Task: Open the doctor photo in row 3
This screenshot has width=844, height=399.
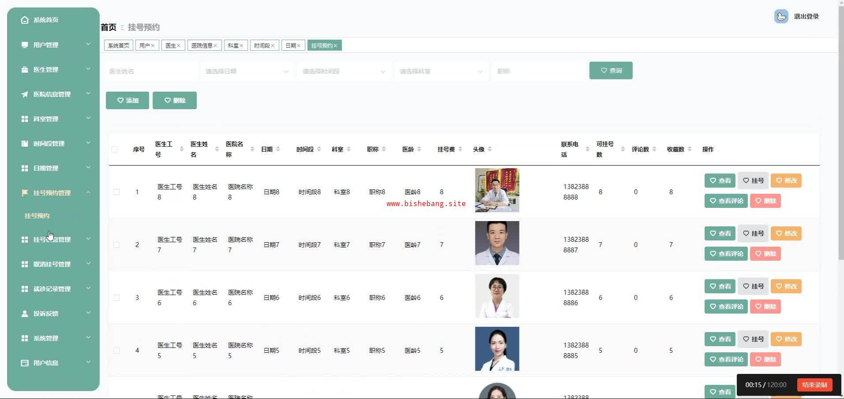Action: point(497,296)
